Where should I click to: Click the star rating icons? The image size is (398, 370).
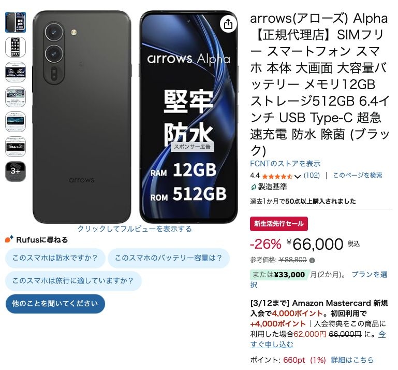(277, 176)
